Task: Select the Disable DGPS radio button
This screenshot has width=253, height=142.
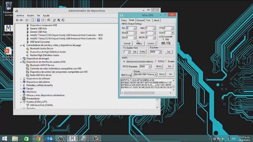Action: click(x=166, y=62)
